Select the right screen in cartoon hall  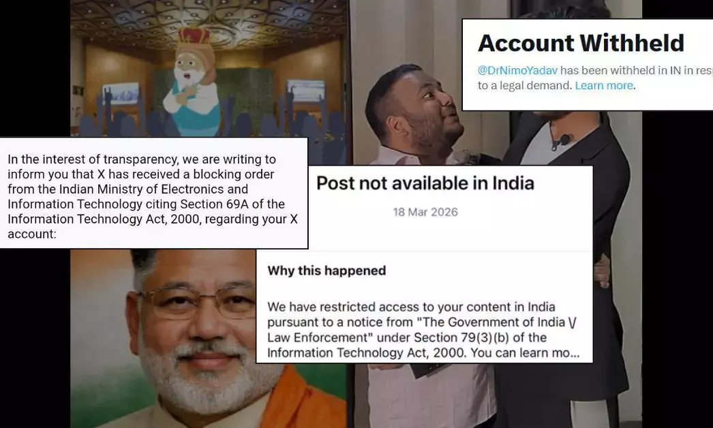[x=305, y=91]
